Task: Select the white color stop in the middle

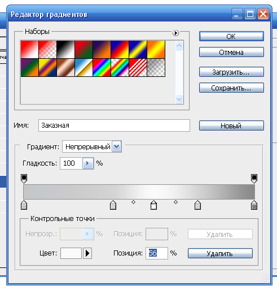Action: pos(153,205)
